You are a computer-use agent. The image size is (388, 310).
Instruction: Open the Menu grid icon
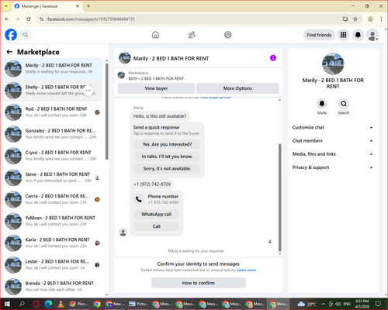[x=343, y=35]
